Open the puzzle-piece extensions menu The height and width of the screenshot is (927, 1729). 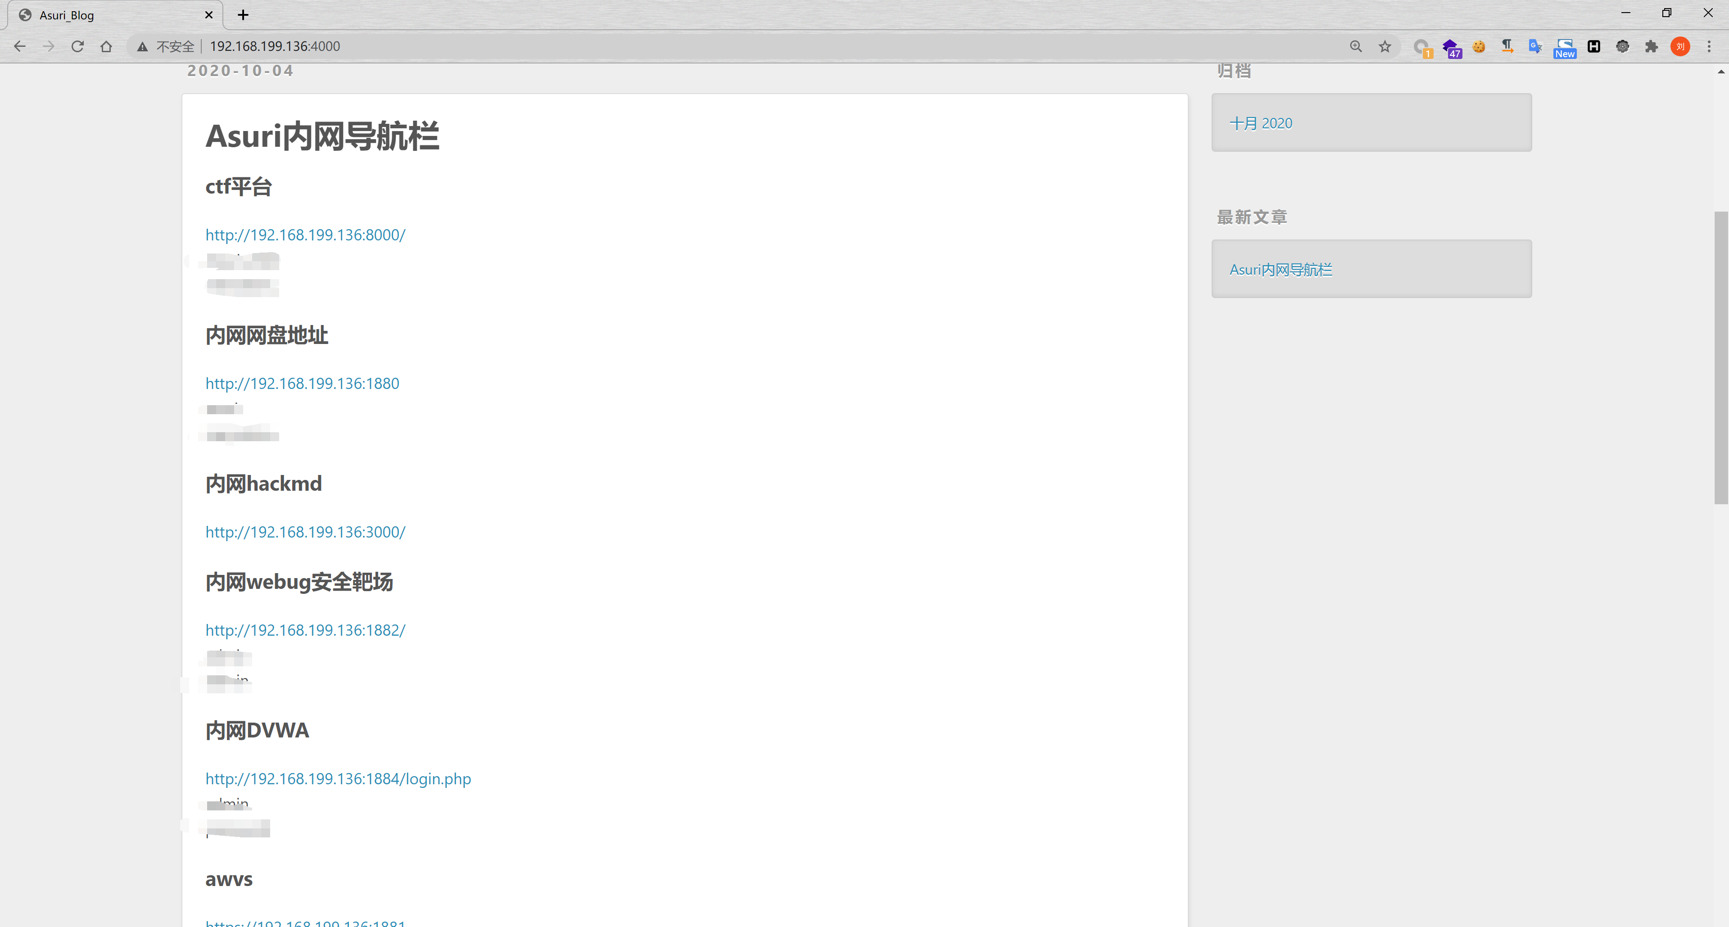tap(1651, 46)
